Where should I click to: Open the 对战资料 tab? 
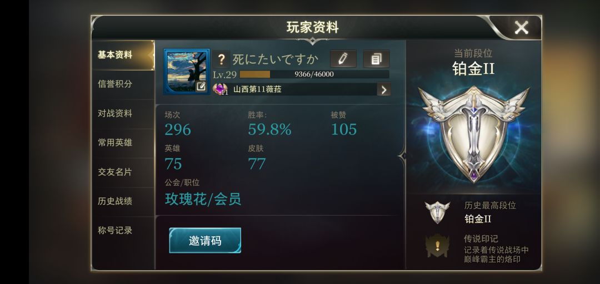[115, 114]
